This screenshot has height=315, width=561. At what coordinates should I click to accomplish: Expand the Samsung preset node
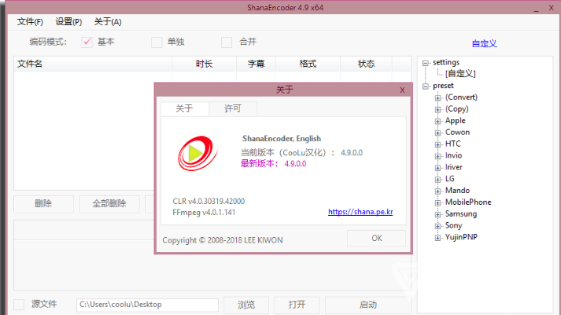click(x=437, y=214)
